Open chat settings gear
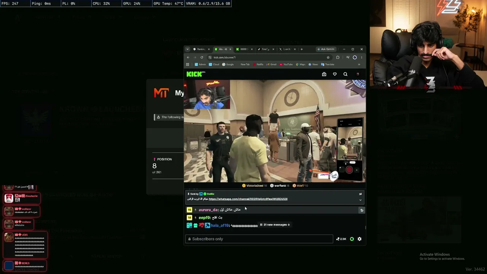487x274 pixels. point(359,239)
